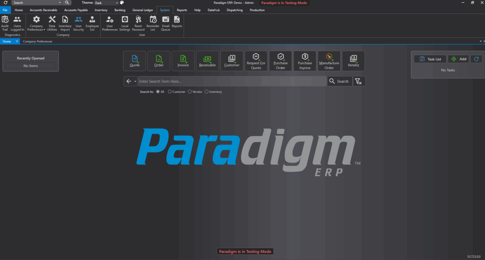The width and height of the screenshot is (485, 260).
Task: Open the File menu
Action: click(5, 10)
